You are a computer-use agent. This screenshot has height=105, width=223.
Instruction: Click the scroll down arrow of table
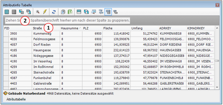point(217,87)
